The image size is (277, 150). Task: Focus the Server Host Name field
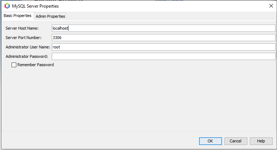[163, 28]
